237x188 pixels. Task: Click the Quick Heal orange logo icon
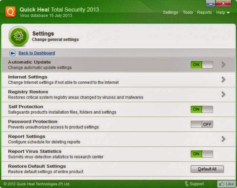point(10,12)
